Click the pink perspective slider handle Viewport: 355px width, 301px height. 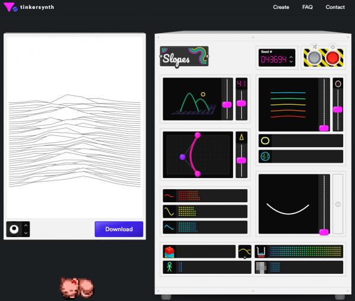pyautogui.click(x=227, y=105)
